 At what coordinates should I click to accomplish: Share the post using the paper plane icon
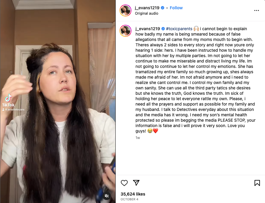click(x=136, y=183)
